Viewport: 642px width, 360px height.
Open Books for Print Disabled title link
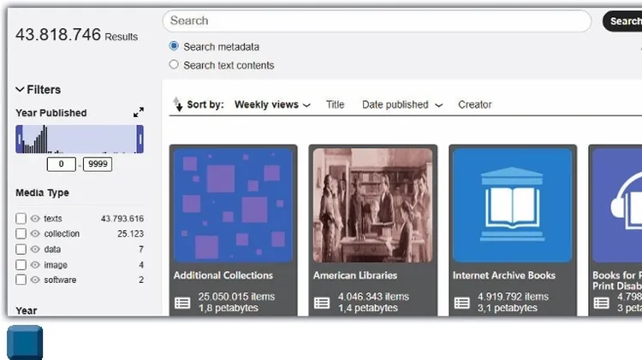(x=617, y=280)
